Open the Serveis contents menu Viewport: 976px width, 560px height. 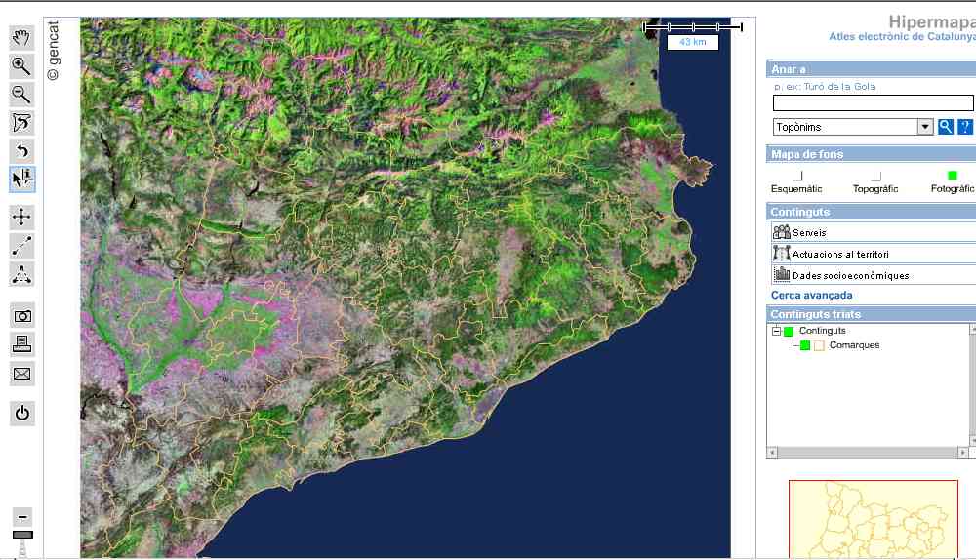point(809,232)
